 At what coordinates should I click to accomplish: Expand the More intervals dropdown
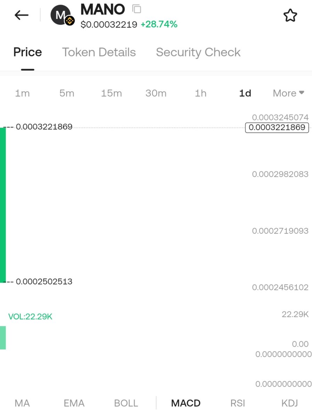(288, 93)
